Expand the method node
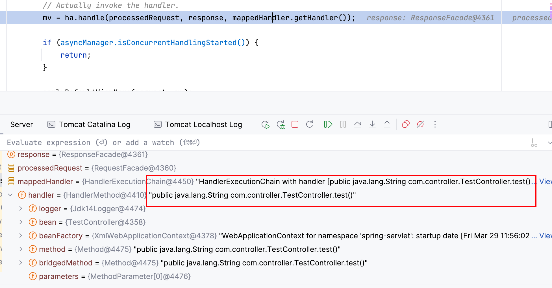This screenshot has width=552, height=288. (21, 249)
